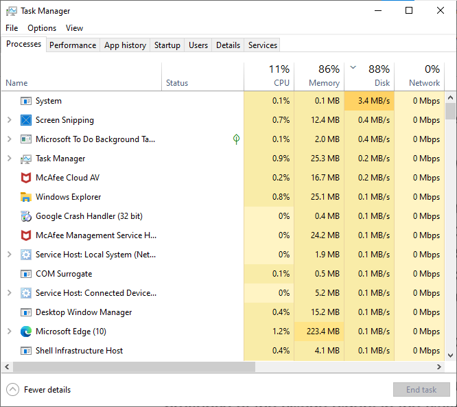Click the Microsoft To Do Background Task icon
The image size is (457, 407).
tap(26, 139)
